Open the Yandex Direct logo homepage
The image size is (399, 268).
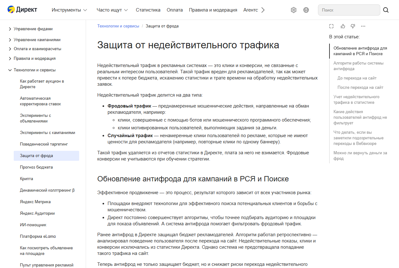click(x=22, y=10)
